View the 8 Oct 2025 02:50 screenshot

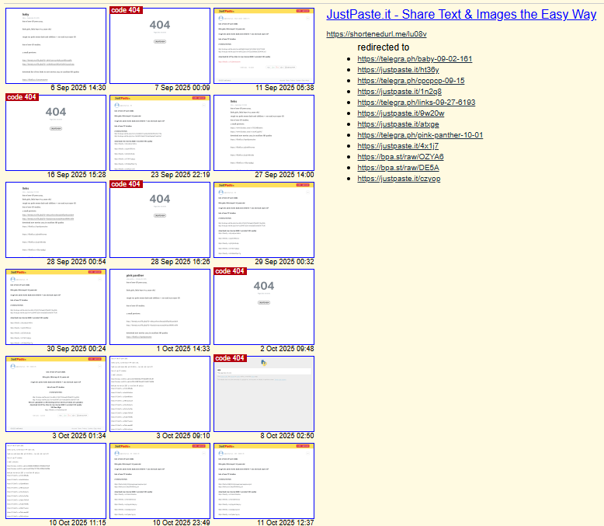coord(264,394)
